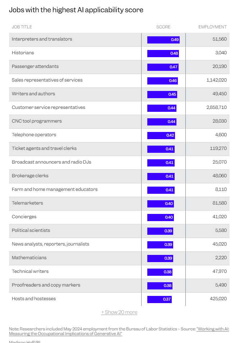
Task: Select the Historians job title
Action: (x=23, y=53)
